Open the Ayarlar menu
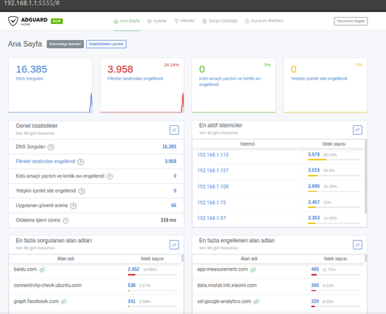This screenshot has height=314, width=386. pos(157,21)
